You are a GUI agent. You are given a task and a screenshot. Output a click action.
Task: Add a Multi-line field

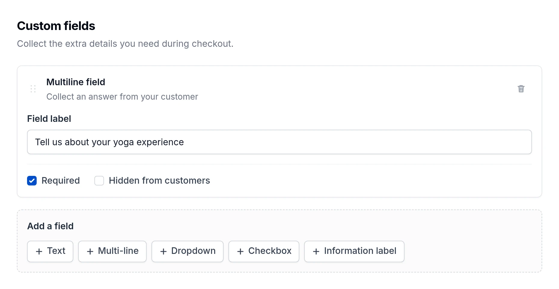[x=112, y=251]
